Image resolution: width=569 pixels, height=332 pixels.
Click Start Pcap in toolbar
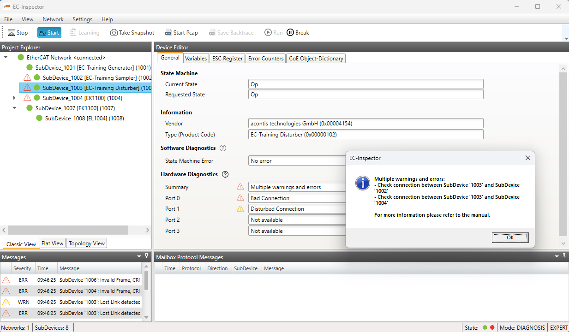pos(181,33)
